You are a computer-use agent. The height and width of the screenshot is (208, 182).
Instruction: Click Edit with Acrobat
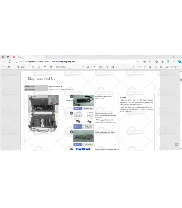coord(173,67)
